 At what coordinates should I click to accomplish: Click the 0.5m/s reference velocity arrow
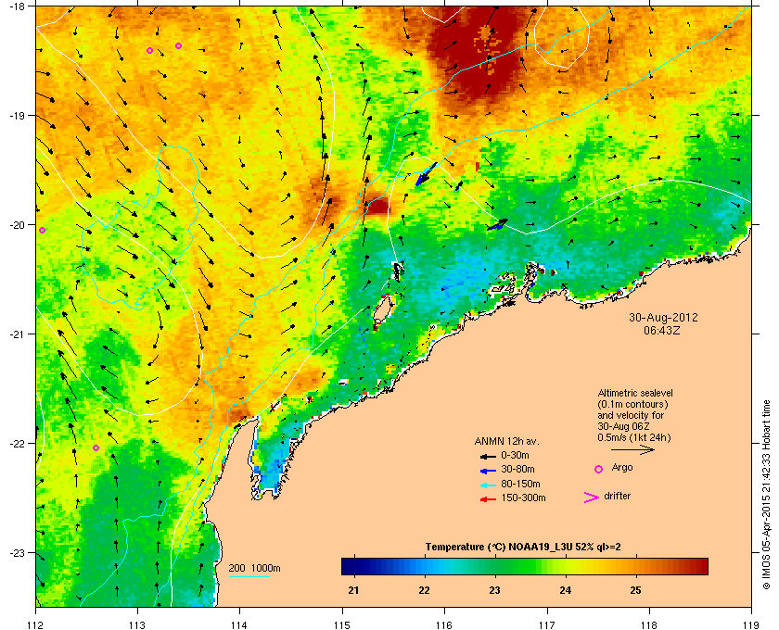(632, 449)
